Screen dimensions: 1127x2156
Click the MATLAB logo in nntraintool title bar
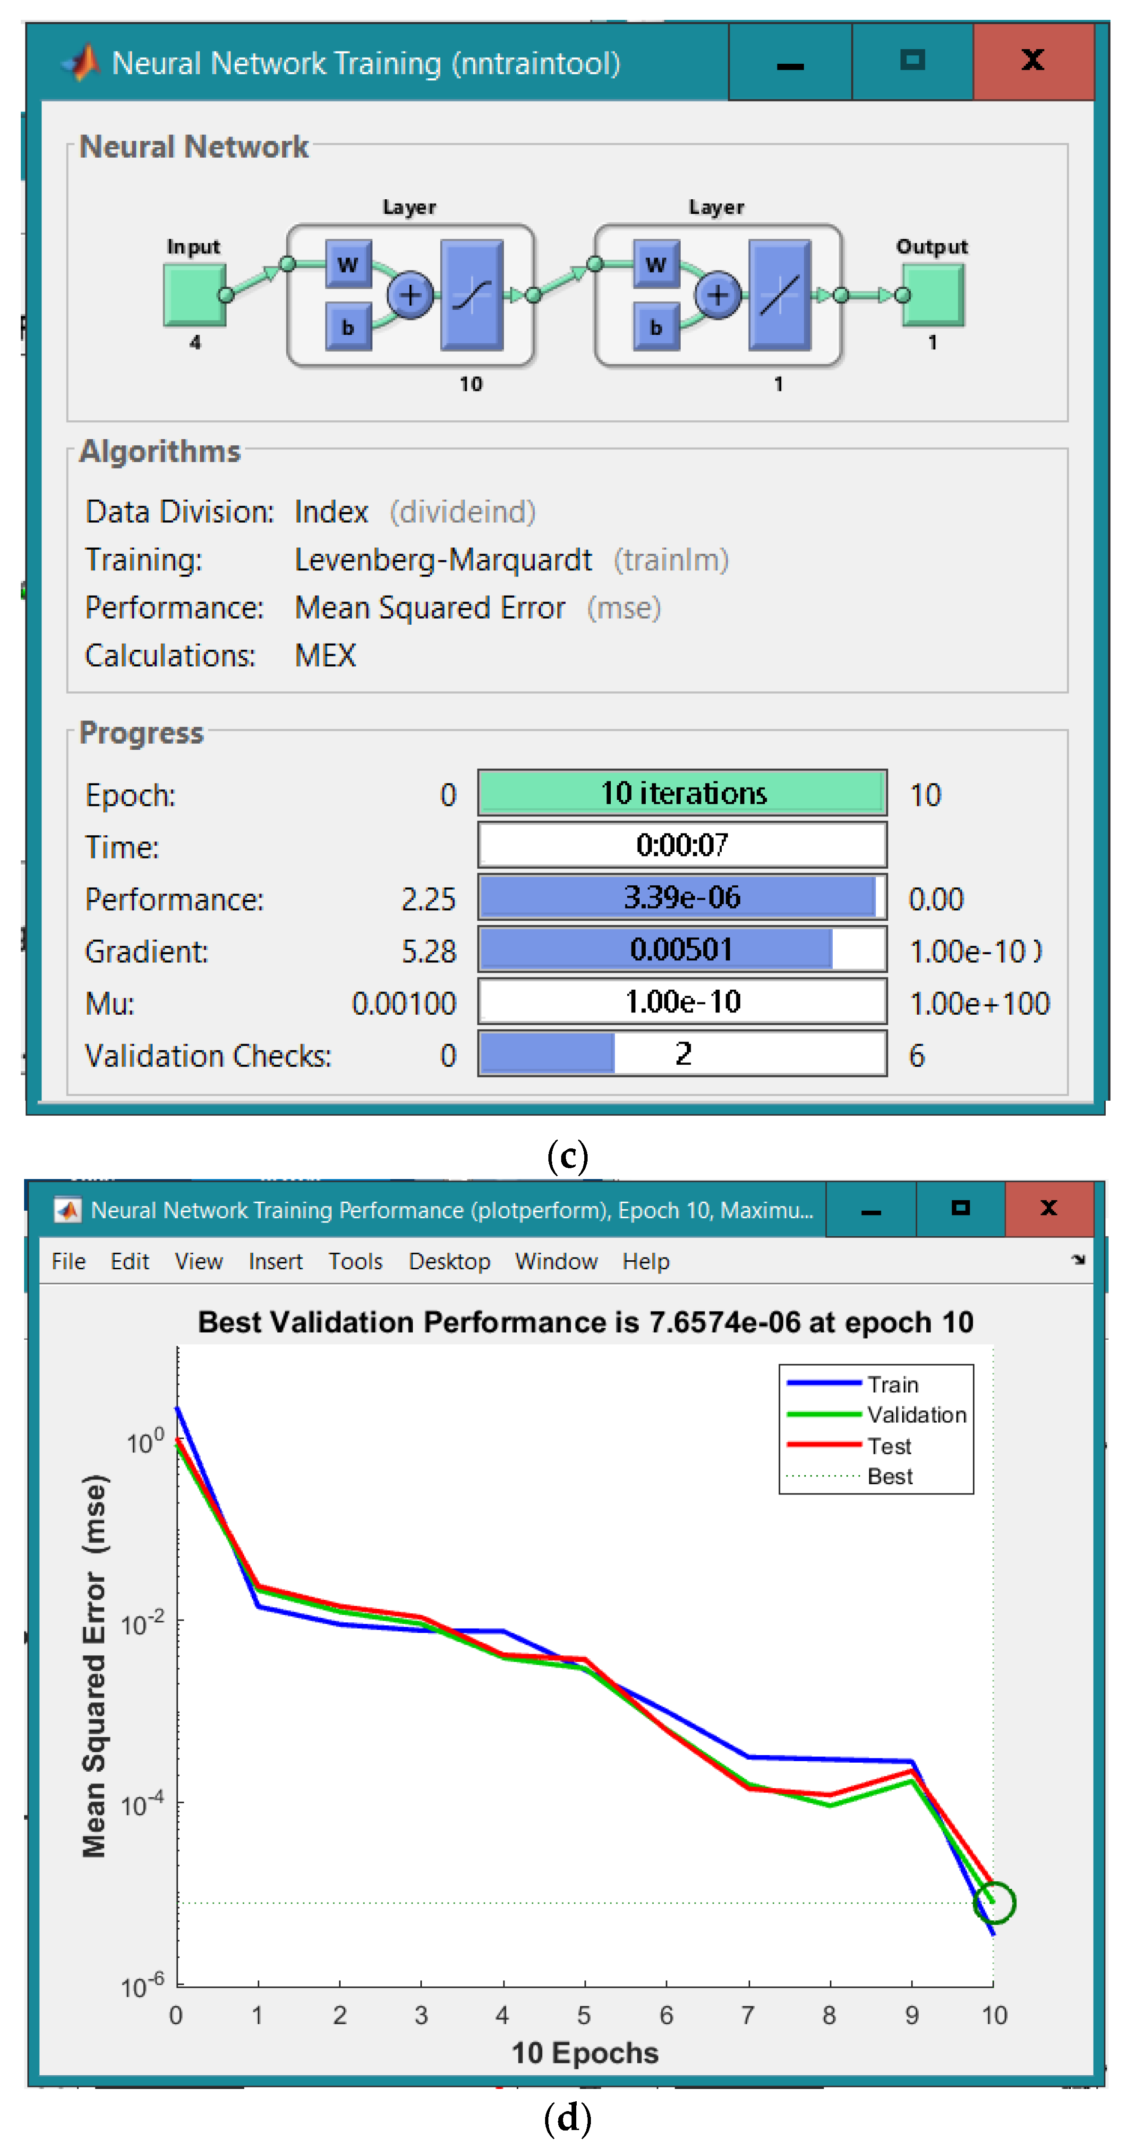click(80, 63)
